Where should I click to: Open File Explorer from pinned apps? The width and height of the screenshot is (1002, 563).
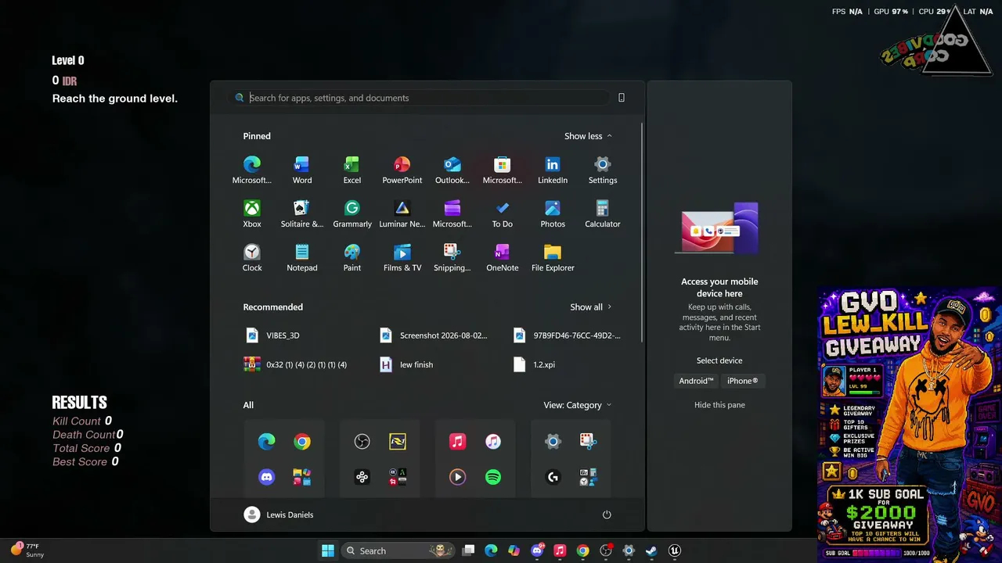pyautogui.click(x=552, y=258)
